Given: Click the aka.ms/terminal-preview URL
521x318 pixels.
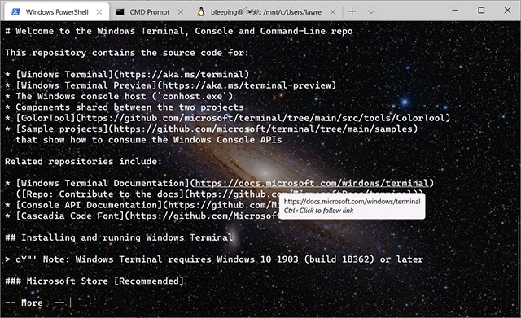Looking at the screenshot, I should tap(247, 85).
